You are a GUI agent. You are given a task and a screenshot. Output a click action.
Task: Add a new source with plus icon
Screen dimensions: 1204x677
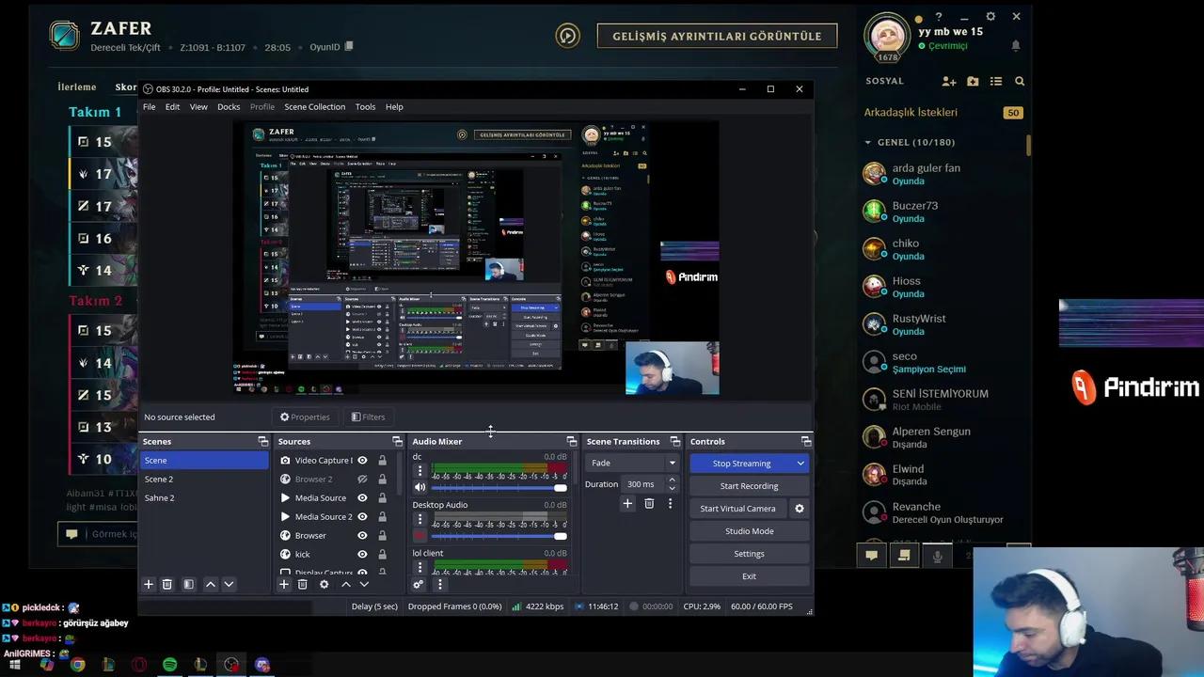click(x=283, y=584)
